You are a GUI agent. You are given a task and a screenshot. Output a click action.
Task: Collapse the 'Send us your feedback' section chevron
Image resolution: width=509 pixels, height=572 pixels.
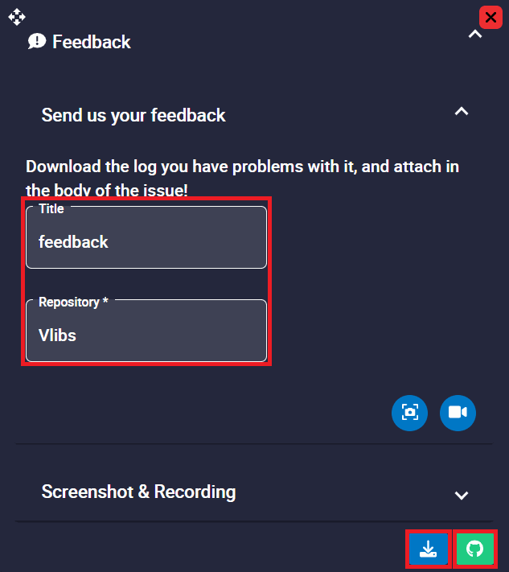point(461,112)
